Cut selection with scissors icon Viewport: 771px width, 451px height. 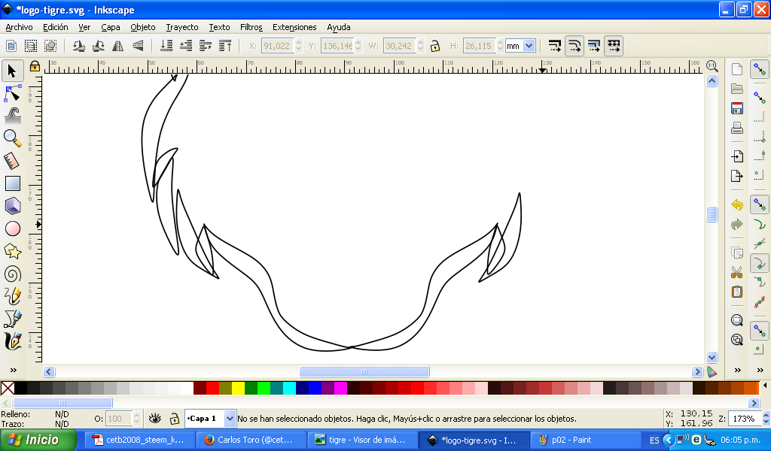tap(736, 272)
